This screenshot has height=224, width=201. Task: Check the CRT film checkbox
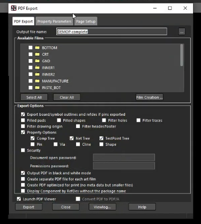(31, 54)
